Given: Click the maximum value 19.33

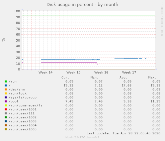Looking at the screenshot, I should (x=155, y=85).
